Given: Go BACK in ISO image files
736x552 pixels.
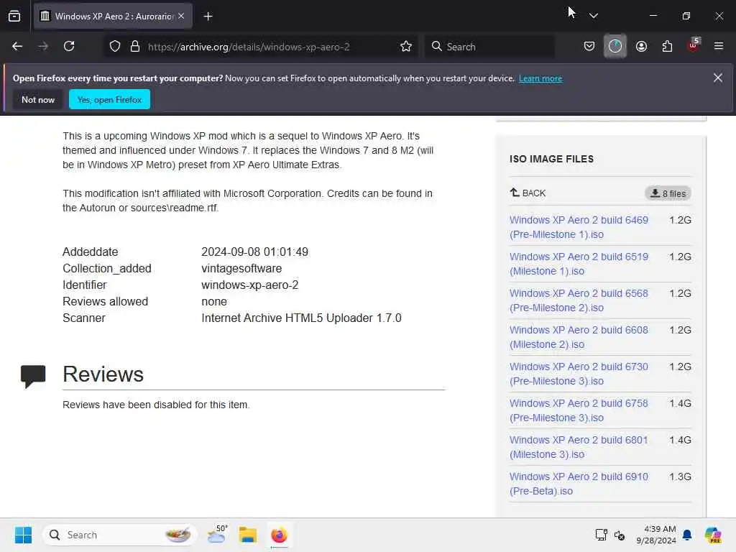Looking at the screenshot, I should (528, 193).
